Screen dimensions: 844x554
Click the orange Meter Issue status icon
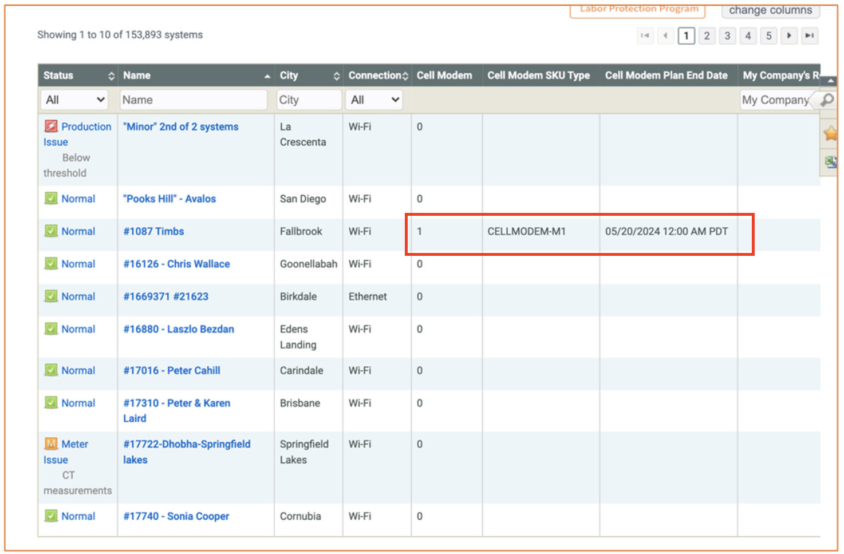click(x=51, y=444)
